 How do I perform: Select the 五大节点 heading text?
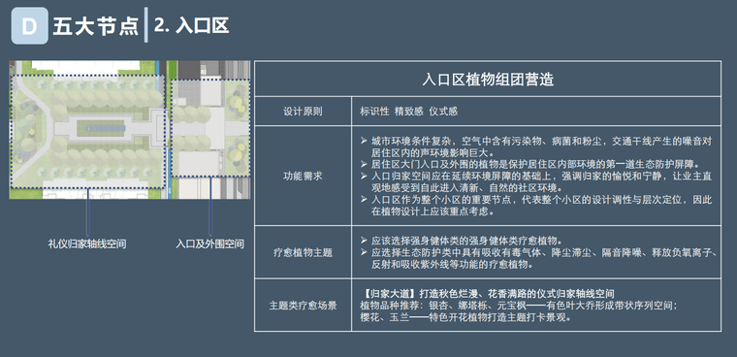tap(96, 26)
